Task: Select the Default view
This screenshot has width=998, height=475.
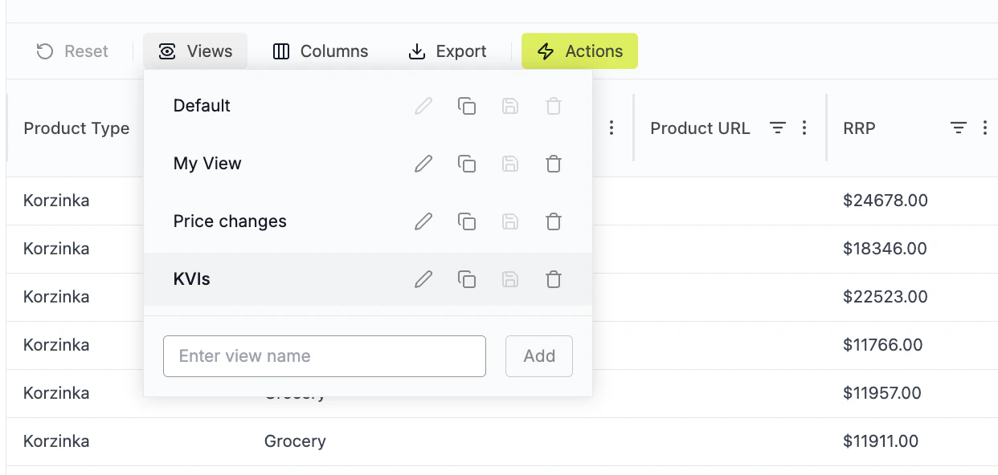Action: (x=202, y=106)
